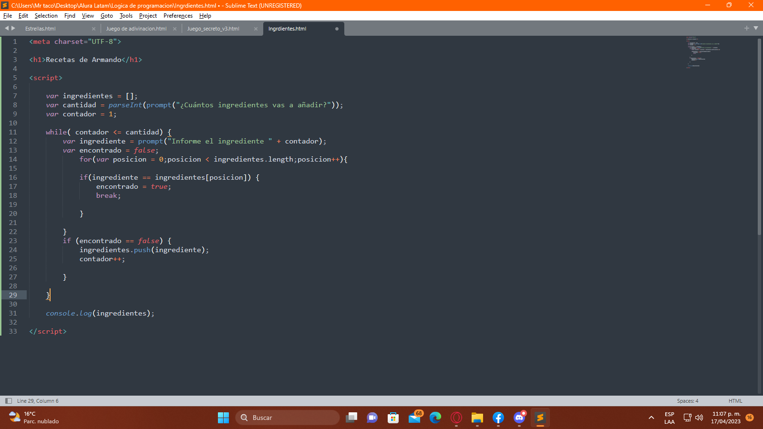Click the Sublime Text taskbar icon
The height and width of the screenshot is (429, 763).
tap(540, 418)
